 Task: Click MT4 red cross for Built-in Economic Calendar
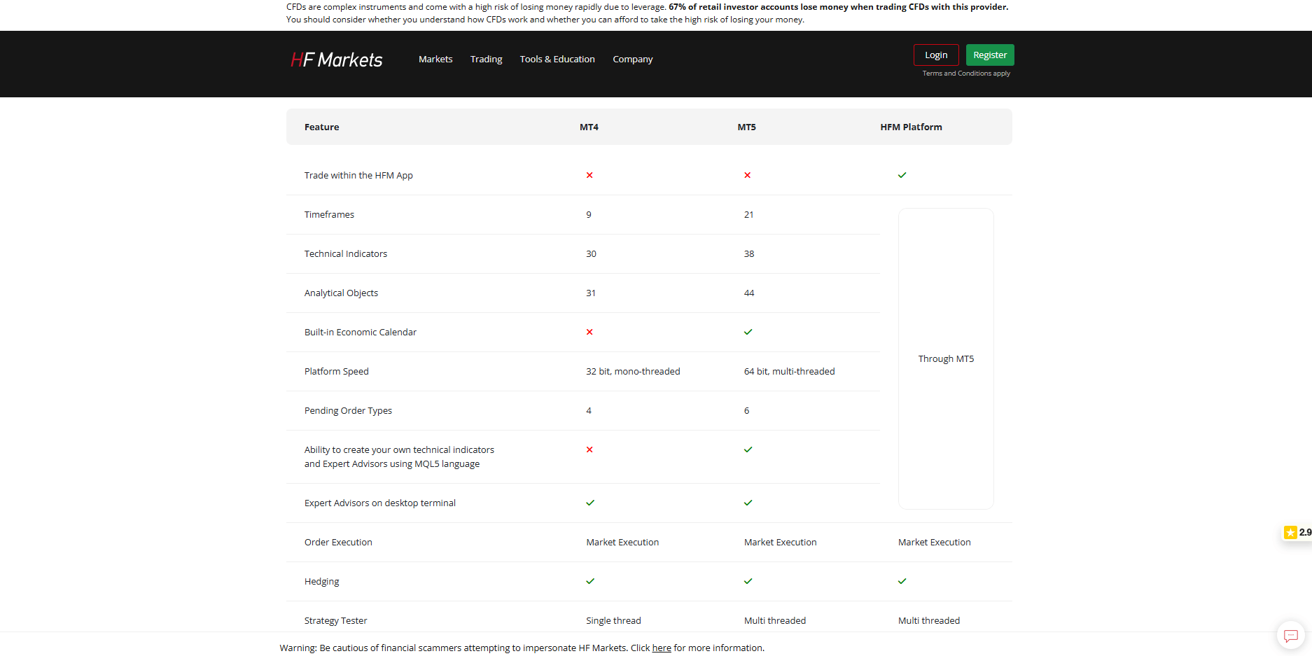pyautogui.click(x=589, y=332)
